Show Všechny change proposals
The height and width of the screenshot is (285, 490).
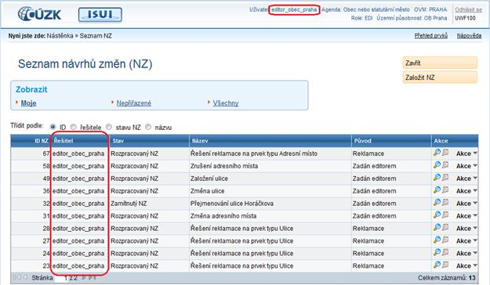pos(226,103)
